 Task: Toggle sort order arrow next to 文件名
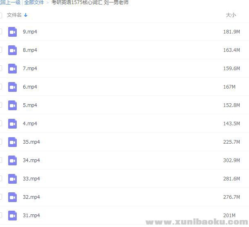(26, 15)
